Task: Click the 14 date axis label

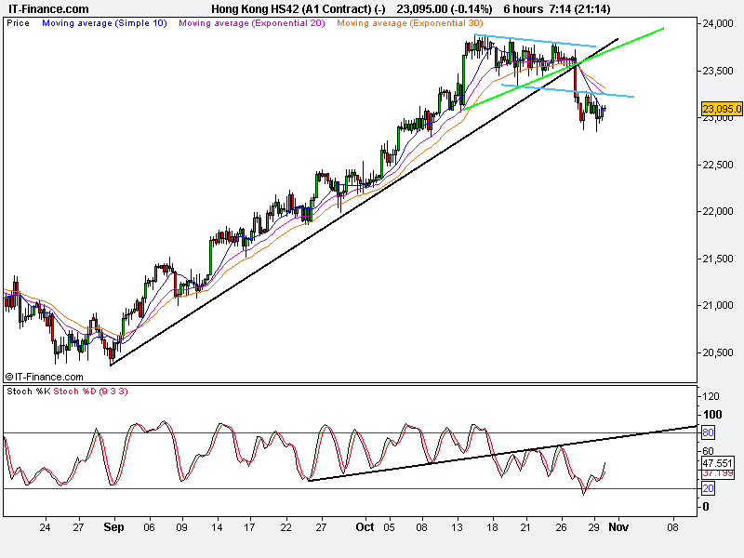Action: point(217,527)
